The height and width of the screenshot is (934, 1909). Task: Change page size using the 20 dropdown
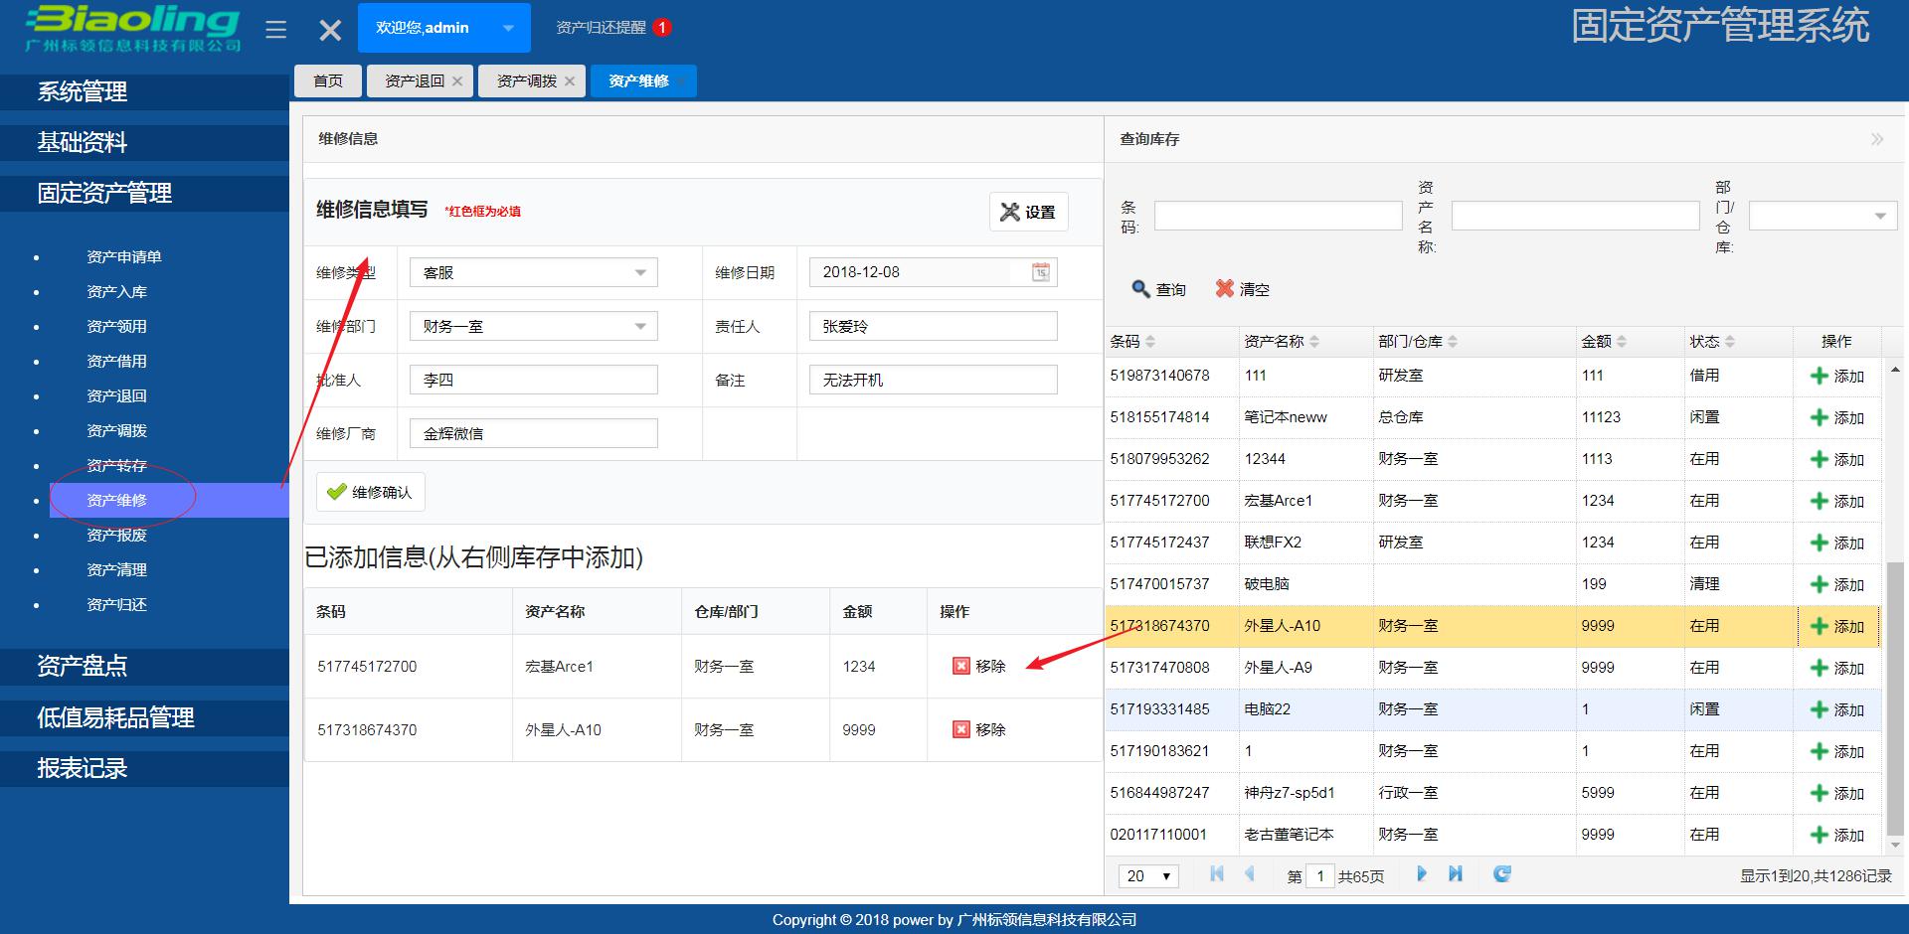[1148, 875]
